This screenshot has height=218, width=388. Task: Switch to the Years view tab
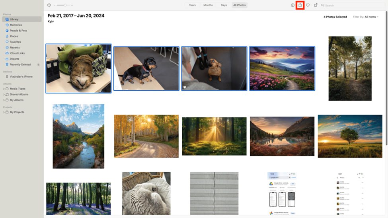pyautogui.click(x=192, y=5)
